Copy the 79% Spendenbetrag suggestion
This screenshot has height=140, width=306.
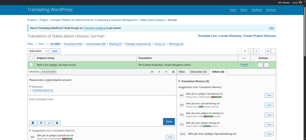pos(269,105)
